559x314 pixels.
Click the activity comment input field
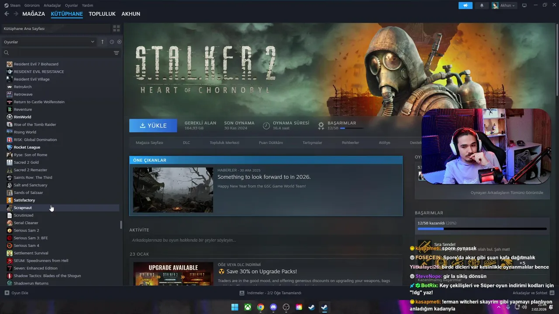tap(266, 240)
